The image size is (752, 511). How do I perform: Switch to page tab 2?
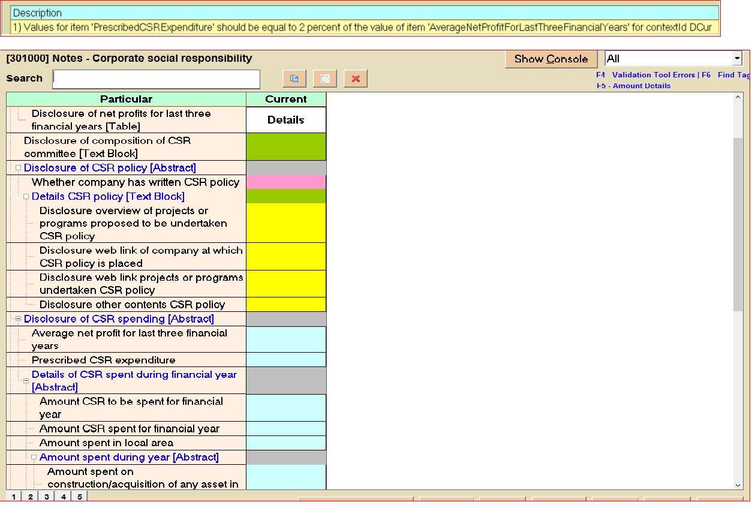[30, 497]
